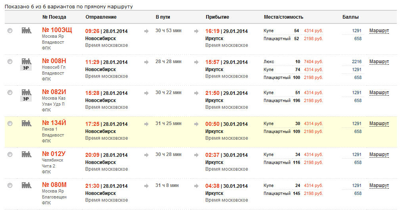This screenshot has width=402, height=210.
Task: Select the radio button for train 100ЭЩ
Action: click(10, 31)
